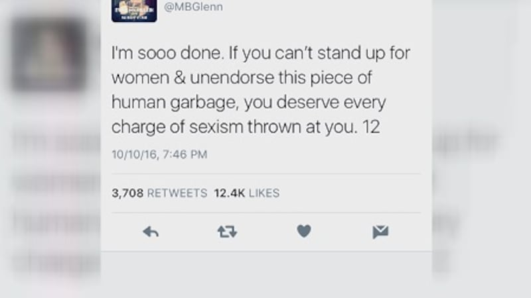Click the 10/10/16, 7:46 PM timestamp
The width and height of the screenshot is (531, 298).
pos(159,154)
